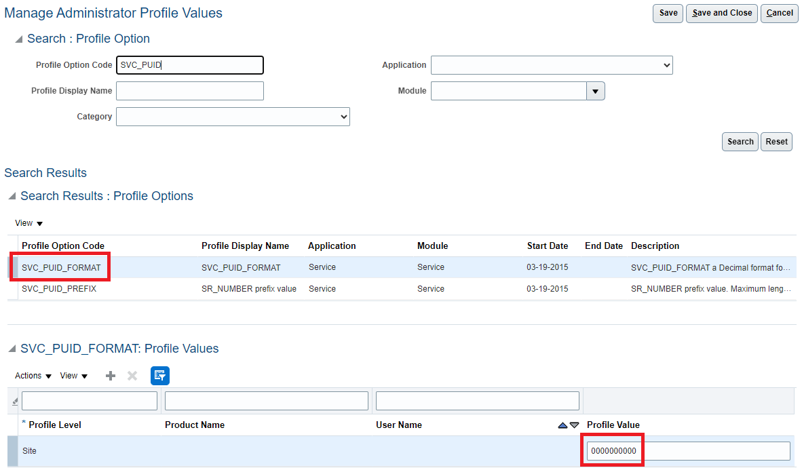Click the Save and Close button
This screenshot has height=468, width=802.
point(721,13)
